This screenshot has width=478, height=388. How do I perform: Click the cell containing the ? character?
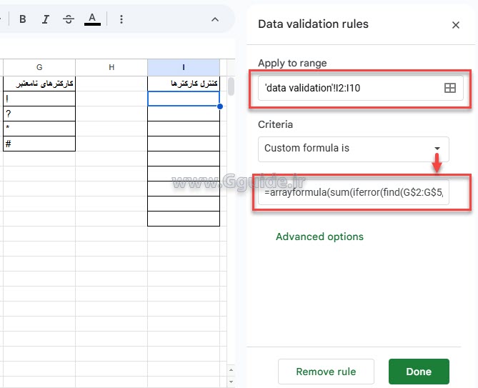point(39,114)
